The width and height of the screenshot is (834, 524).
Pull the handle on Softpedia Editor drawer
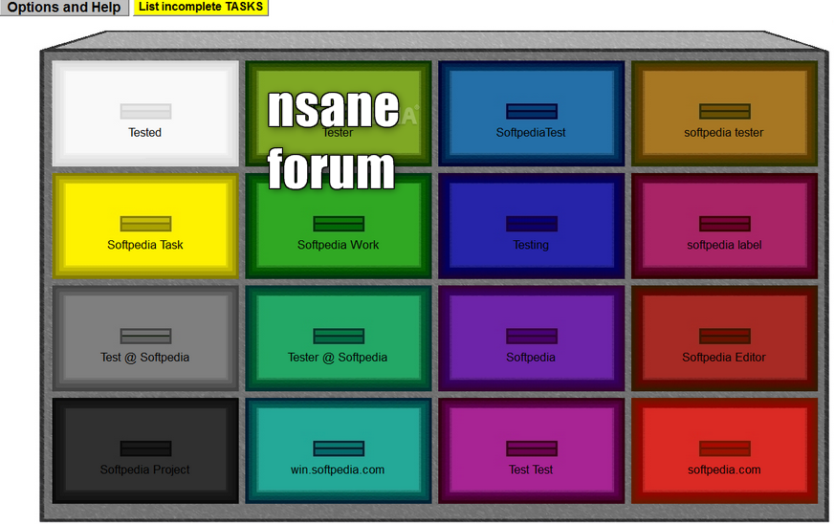pyautogui.click(x=725, y=337)
